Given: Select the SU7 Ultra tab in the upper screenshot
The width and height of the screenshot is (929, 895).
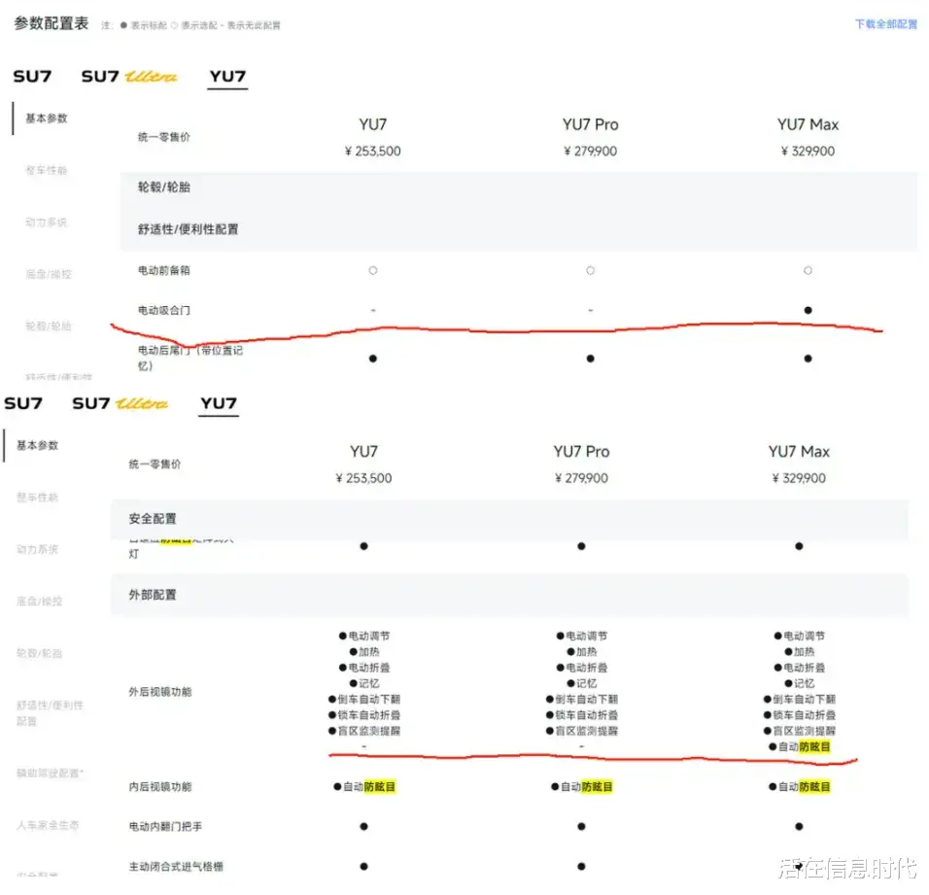Looking at the screenshot, I should click(x=128, y=77).
